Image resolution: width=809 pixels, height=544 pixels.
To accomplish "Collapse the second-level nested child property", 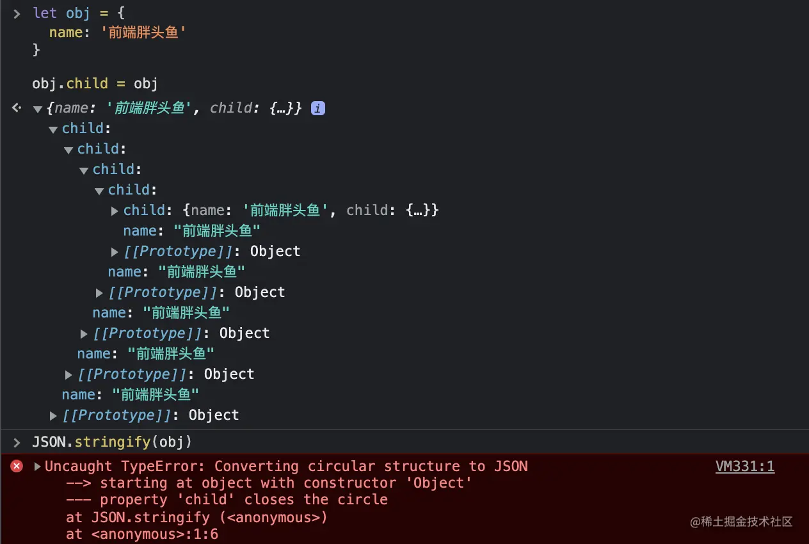I will tap(68, 150).
